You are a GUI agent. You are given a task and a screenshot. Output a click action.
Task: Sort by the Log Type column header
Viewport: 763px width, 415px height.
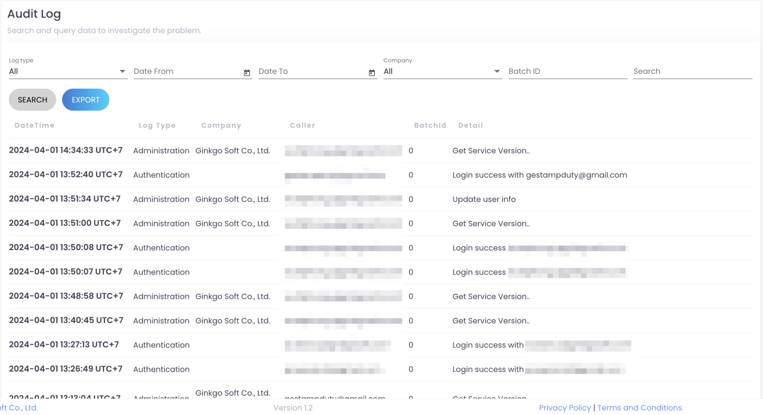(157, 126)
